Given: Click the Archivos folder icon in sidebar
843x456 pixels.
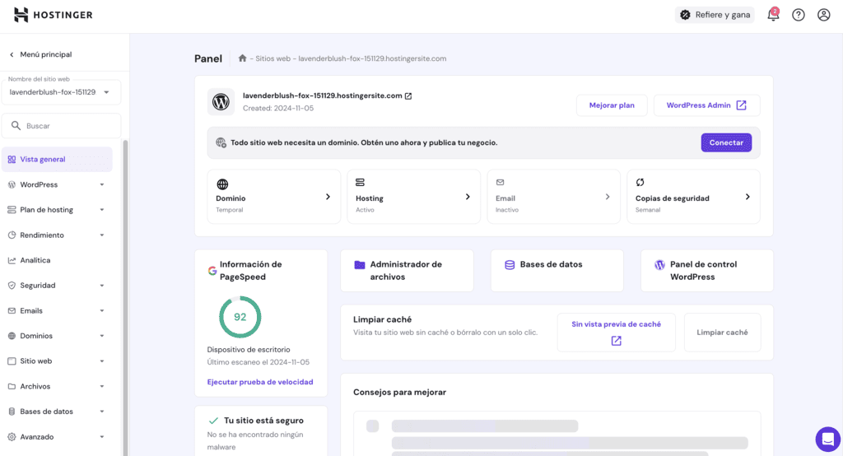Looking at the screenshot, I should (x=12, y=386).
